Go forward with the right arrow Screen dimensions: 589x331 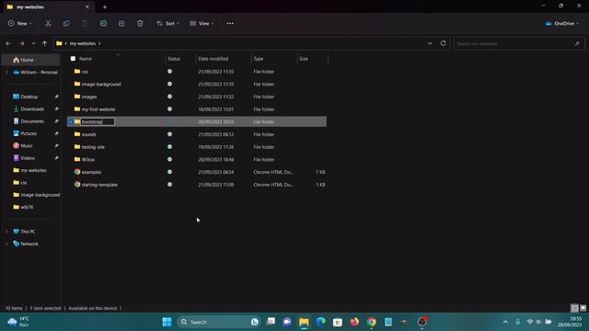(21, 43)
